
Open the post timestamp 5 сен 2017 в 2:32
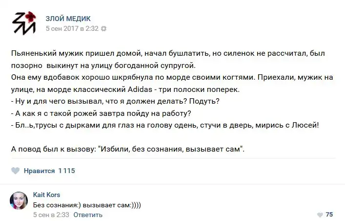tap(72, 29)
